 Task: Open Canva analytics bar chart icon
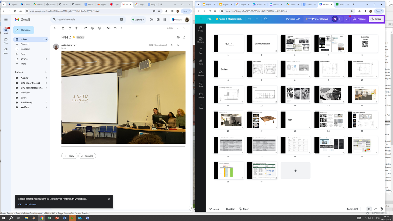(347, 19)
